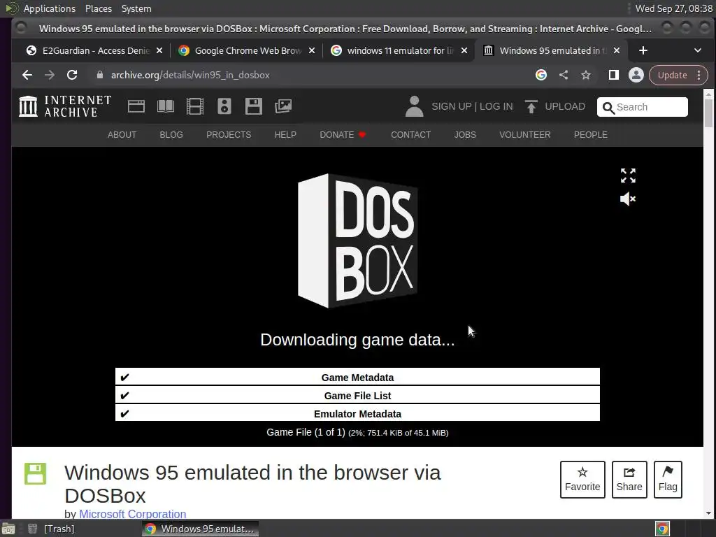Viewport: 716px width, 537px height.
Task: Click the UPLOAD link
Action: click(x=565, y=106)
